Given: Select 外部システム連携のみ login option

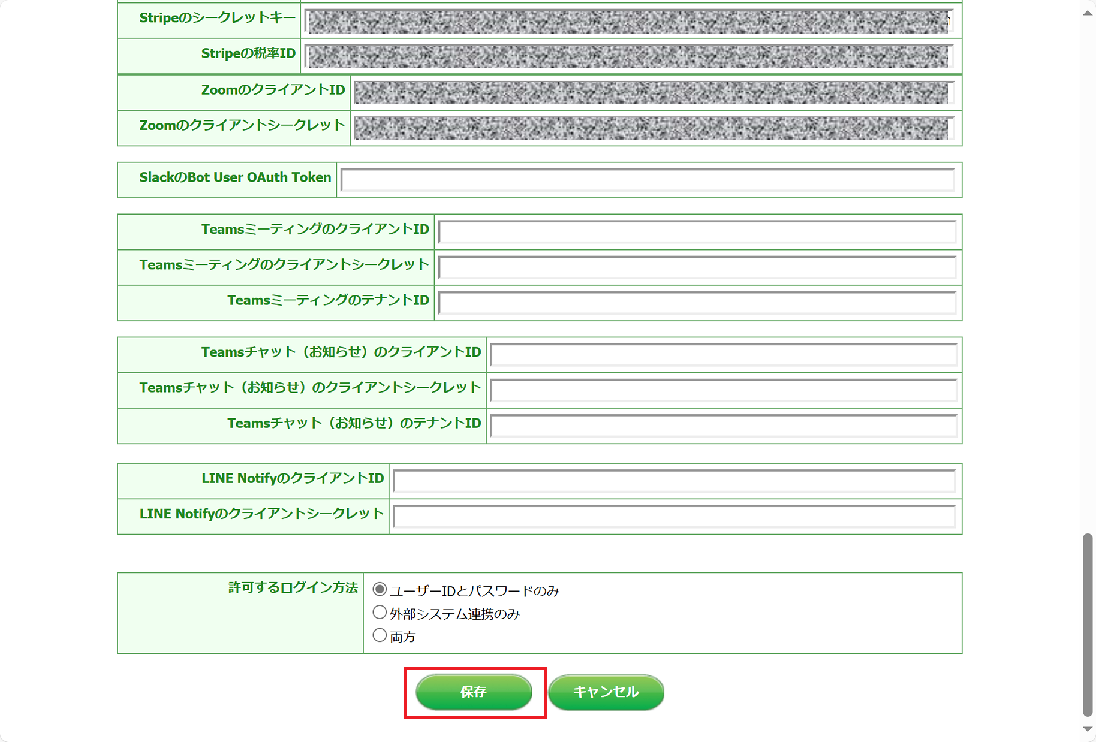Looking at the screenshot, I should coord(380,613).
